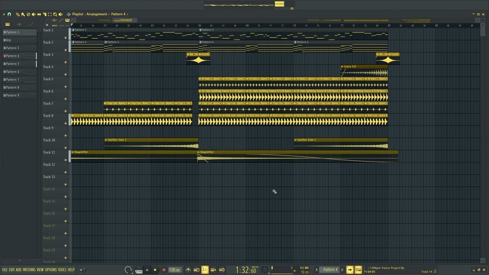
Task: Open the Pattern 4 breadcrumb dropdown
Action: pyautogui.click(x=118, y=14)
